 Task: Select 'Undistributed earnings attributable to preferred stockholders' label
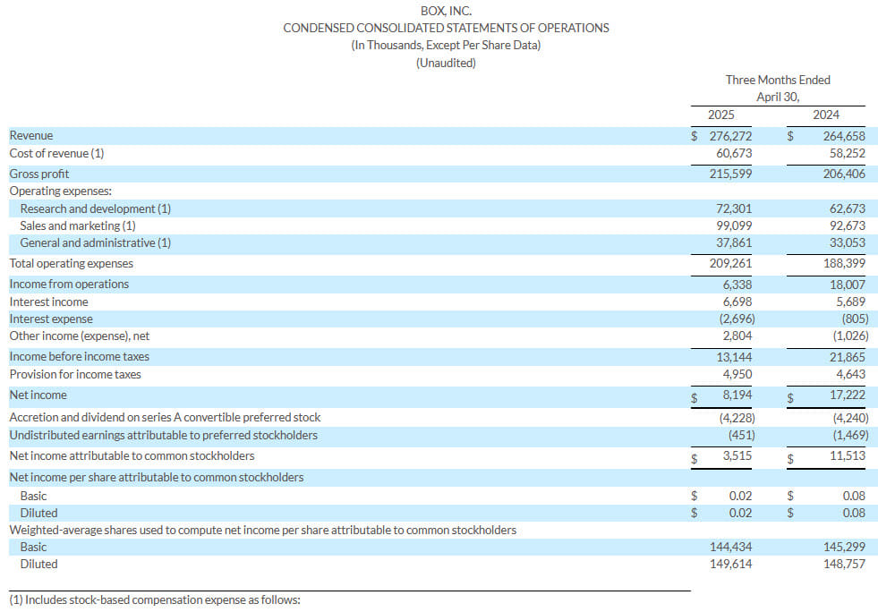[x=164, y=435]
